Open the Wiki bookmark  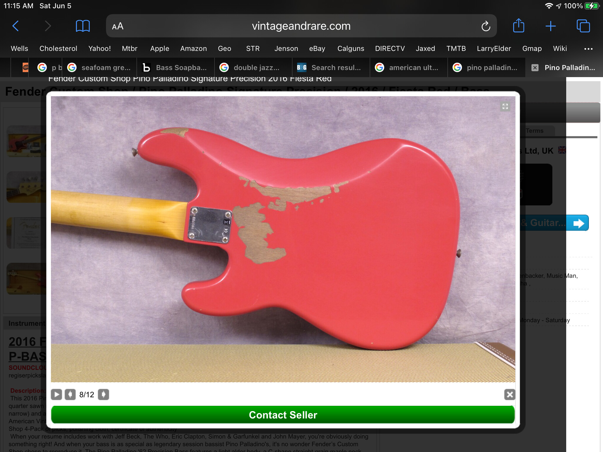click(x=560, y=49)
